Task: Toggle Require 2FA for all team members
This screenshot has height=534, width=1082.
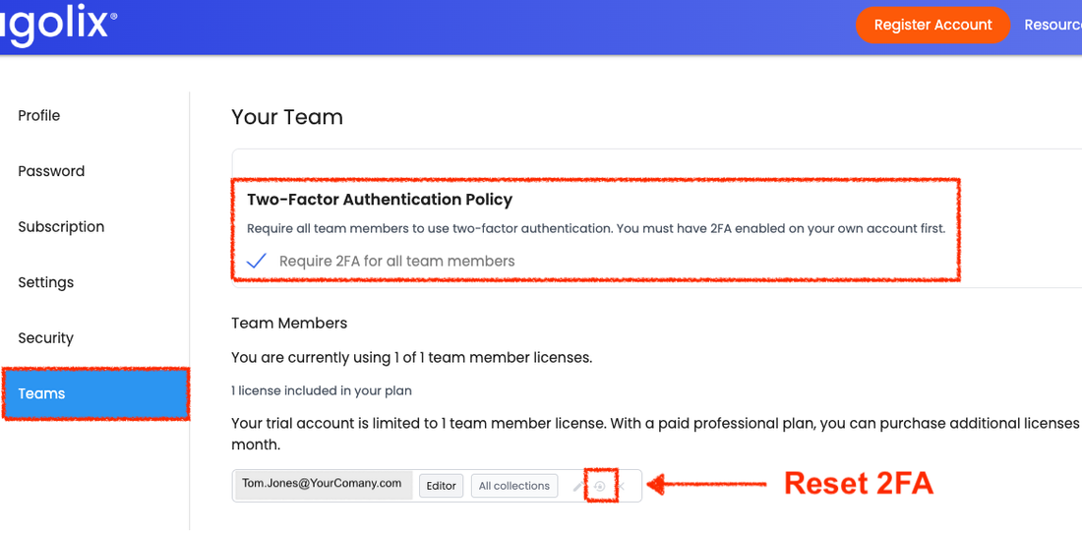Action: click(x=257, y=262)
